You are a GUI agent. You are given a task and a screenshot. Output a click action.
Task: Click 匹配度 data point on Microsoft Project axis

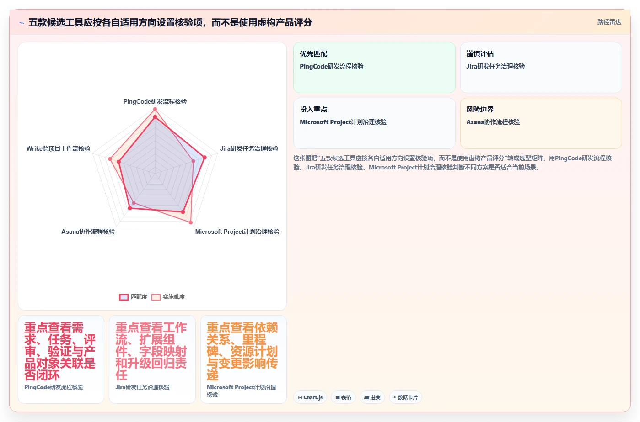coord(183,212)
